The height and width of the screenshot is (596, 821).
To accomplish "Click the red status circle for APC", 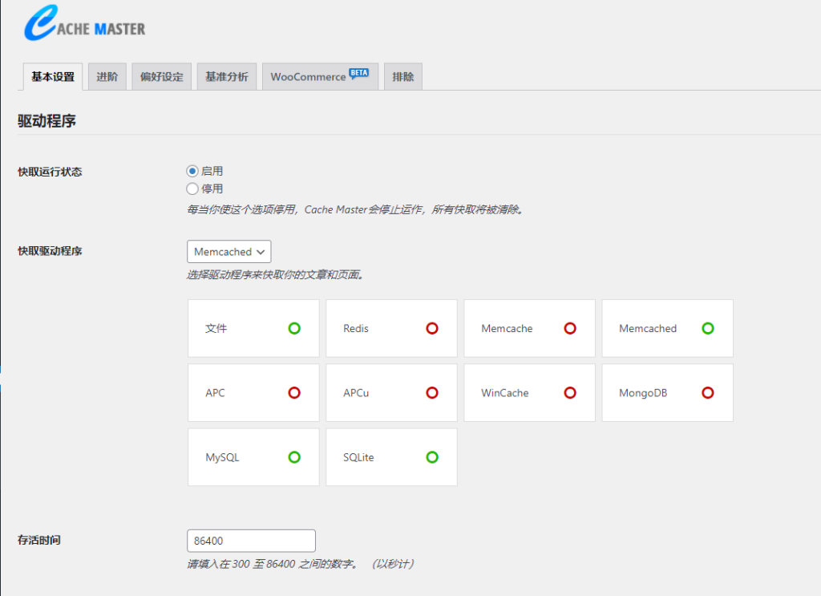I will (x=294, y=393).
